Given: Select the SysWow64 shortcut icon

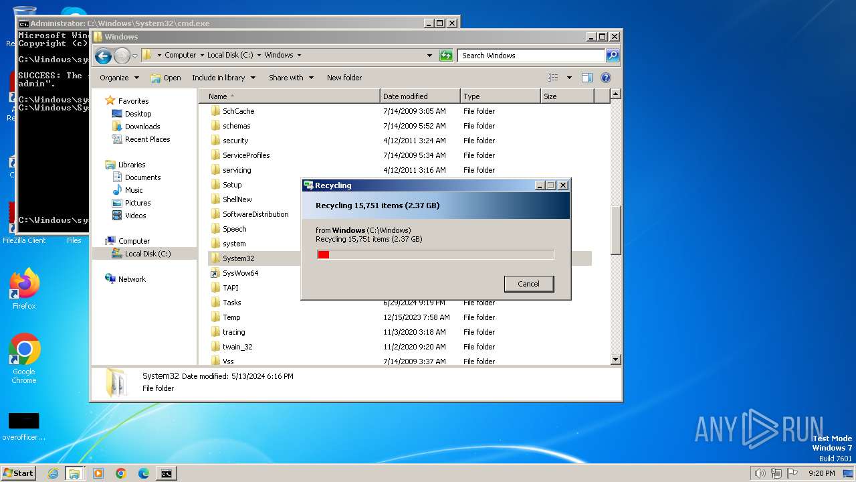Looking at the screenshot, I should [x=215, y=273].
